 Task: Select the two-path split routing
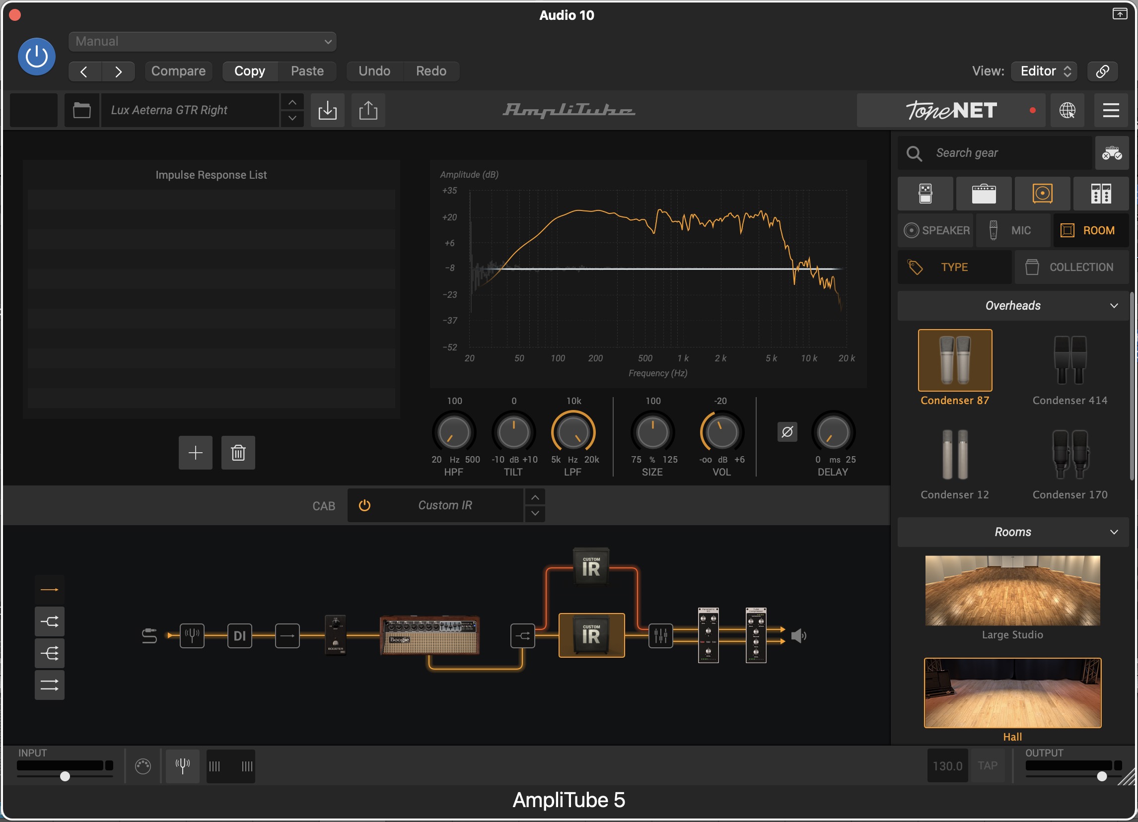(50, 622)
